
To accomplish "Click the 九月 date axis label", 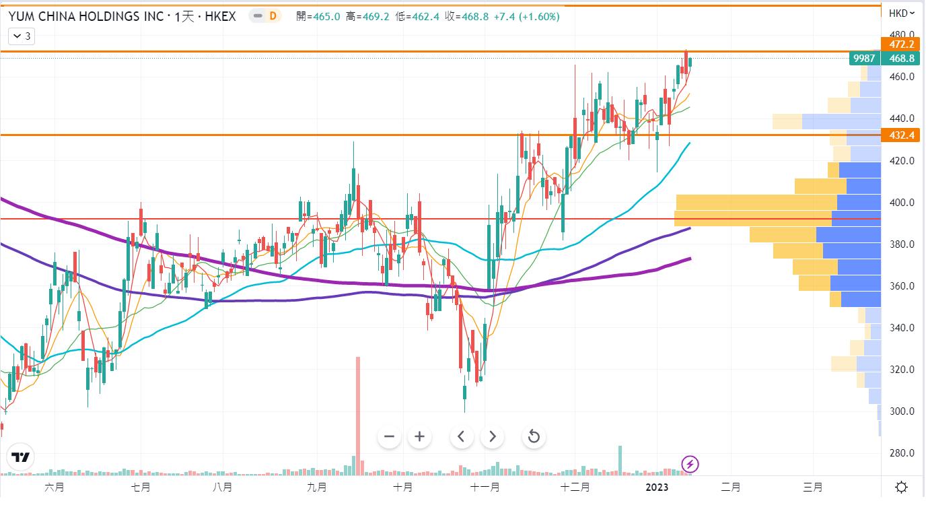I will (x=316, y=487).
